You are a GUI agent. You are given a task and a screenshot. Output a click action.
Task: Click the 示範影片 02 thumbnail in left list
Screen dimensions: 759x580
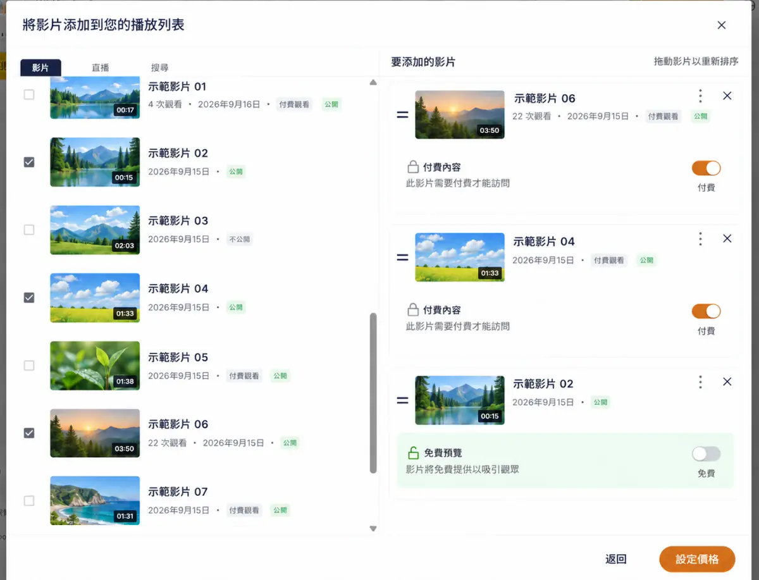pos(95,163)
